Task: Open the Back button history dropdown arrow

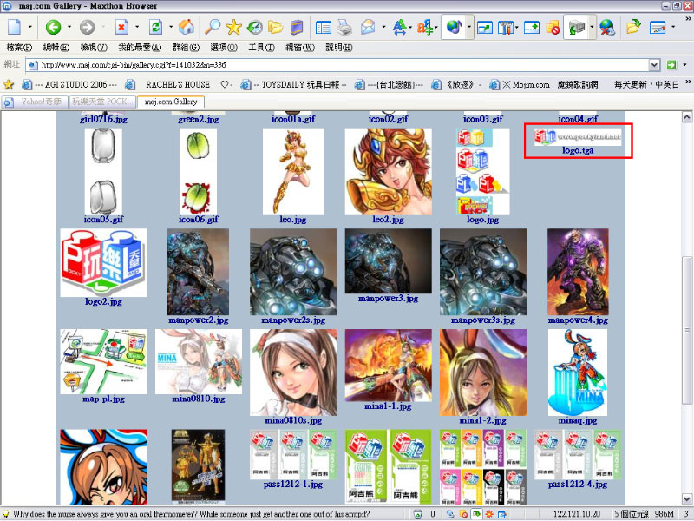Action: point(69,27)
